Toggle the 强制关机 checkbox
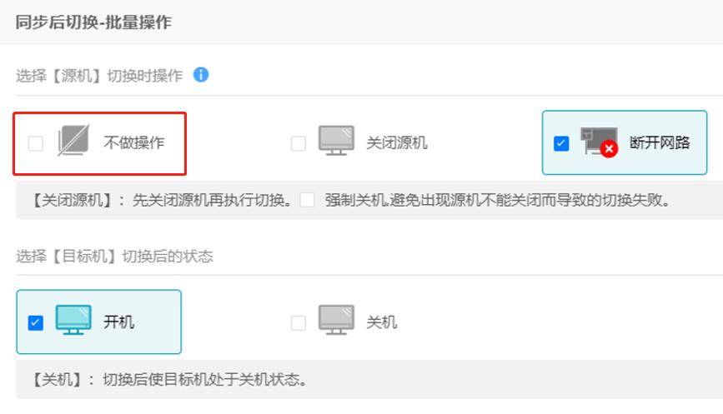The height and width of the screenshot is (414, 723). pos(307,200)
